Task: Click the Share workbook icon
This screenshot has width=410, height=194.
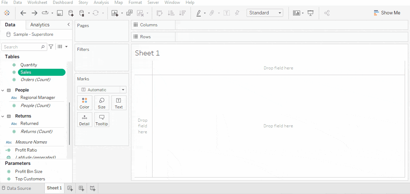Action: tap(327, 13)
